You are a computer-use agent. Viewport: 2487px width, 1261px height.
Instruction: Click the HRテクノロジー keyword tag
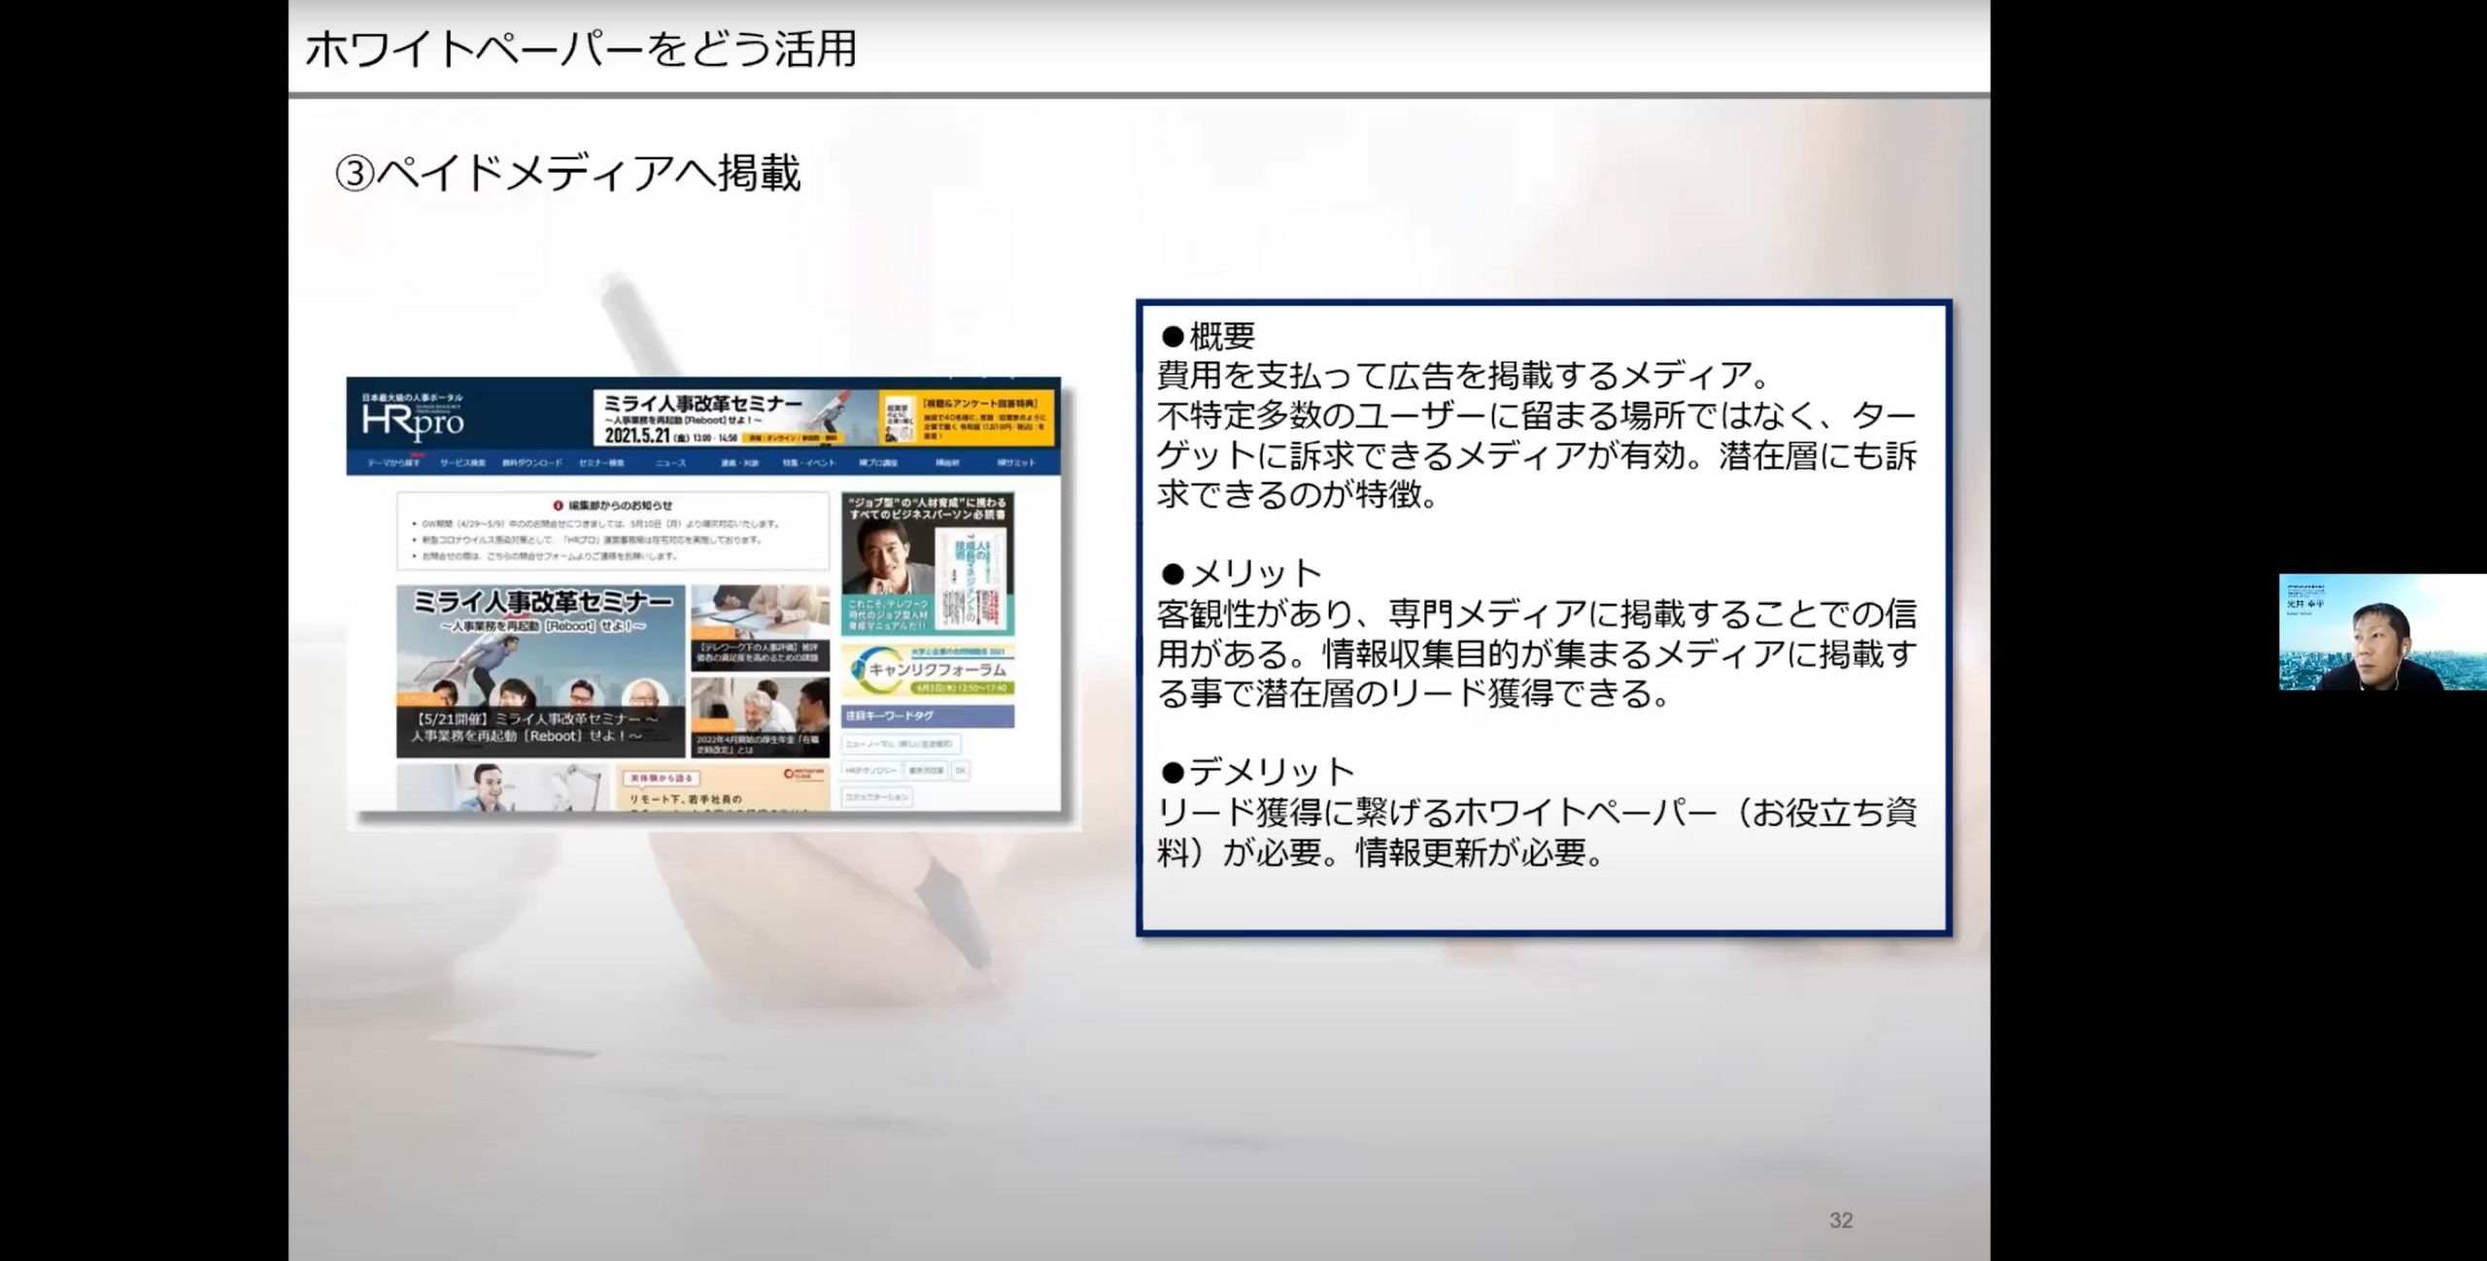tap(870, 770)
